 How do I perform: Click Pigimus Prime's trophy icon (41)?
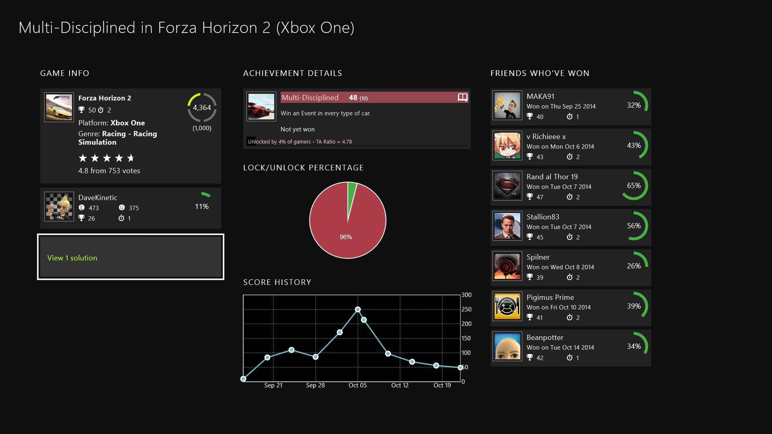(x=530, y=317)
